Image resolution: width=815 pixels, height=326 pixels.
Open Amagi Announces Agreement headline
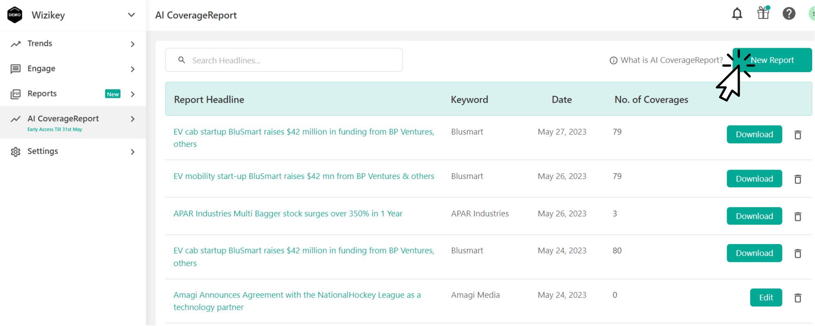pos(297,301)
